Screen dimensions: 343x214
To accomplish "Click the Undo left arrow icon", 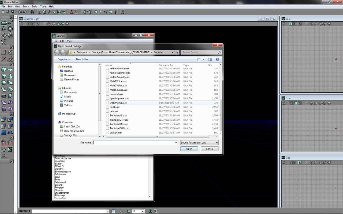I will (x=20, y=12).
